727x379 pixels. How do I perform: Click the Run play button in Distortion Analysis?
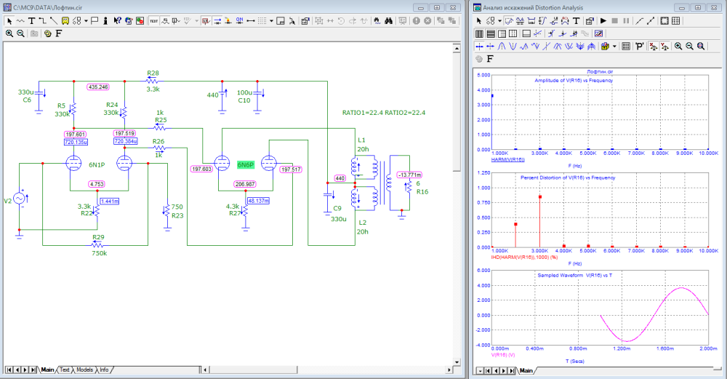[x=603, y=21]
